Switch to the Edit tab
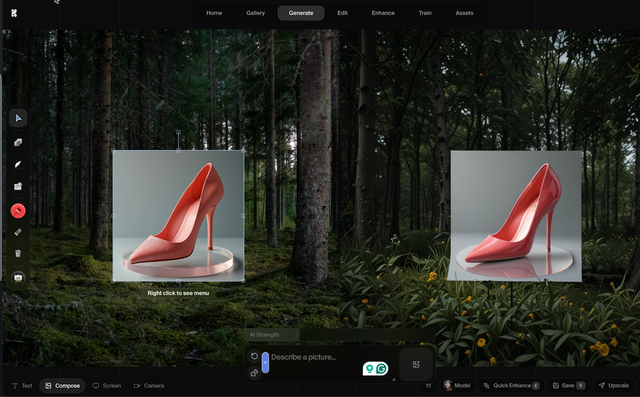 pos(342,13)
